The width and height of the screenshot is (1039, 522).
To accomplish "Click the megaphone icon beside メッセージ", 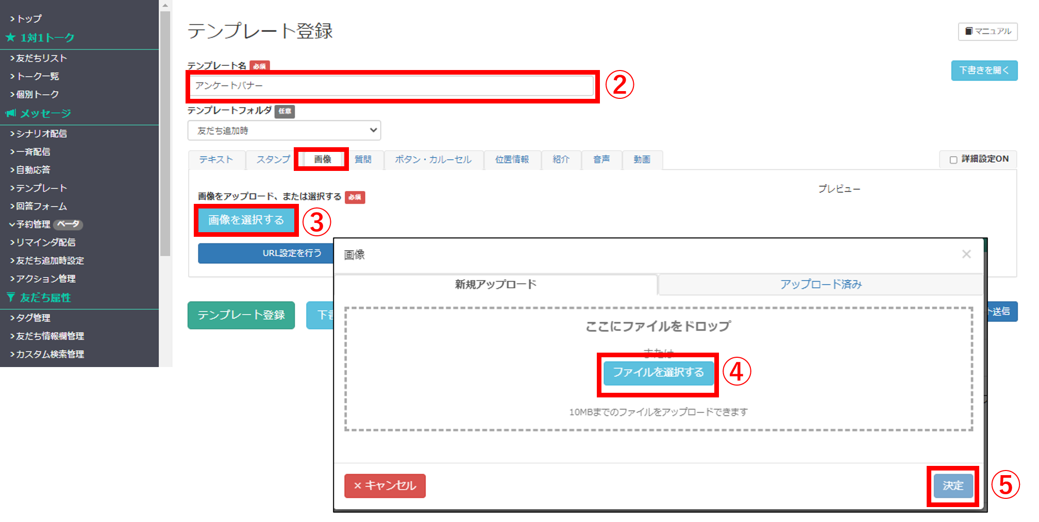I will 10,113.
